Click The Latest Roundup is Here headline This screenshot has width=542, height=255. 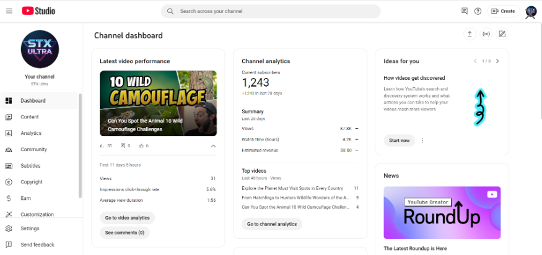415,248
